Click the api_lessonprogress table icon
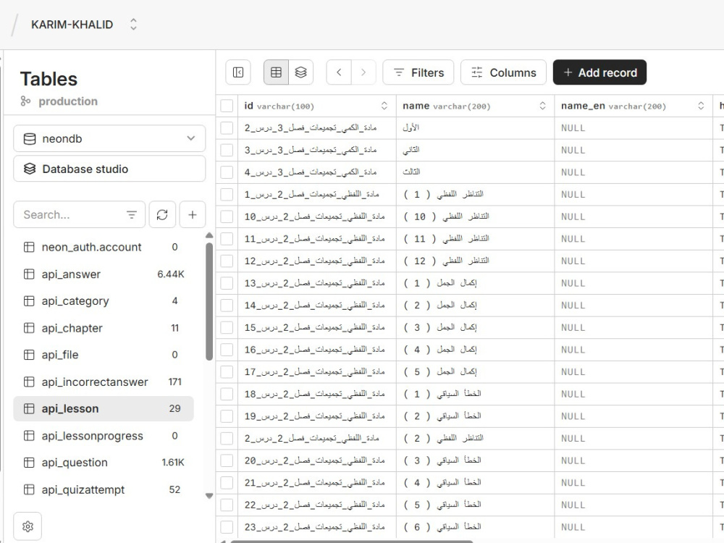Image resolution: width=724 pixels, height=543 pixels. [29, 435]
